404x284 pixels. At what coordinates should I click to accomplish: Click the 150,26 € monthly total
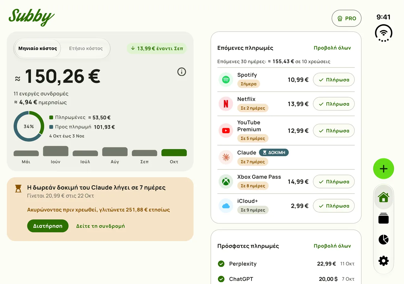coord(62,76)
